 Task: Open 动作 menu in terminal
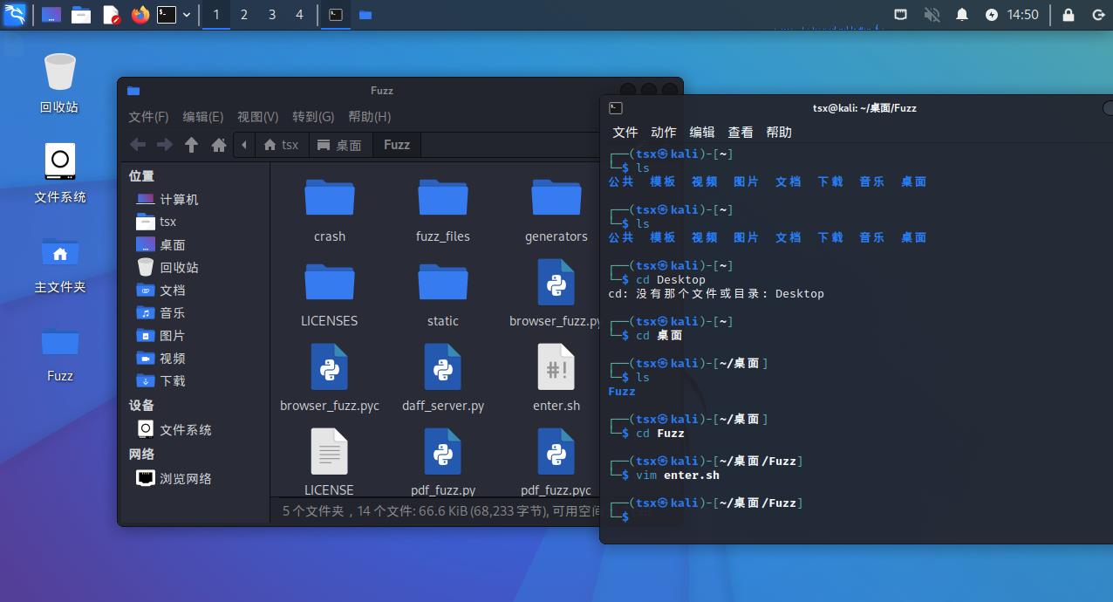(x=664, y=132)
